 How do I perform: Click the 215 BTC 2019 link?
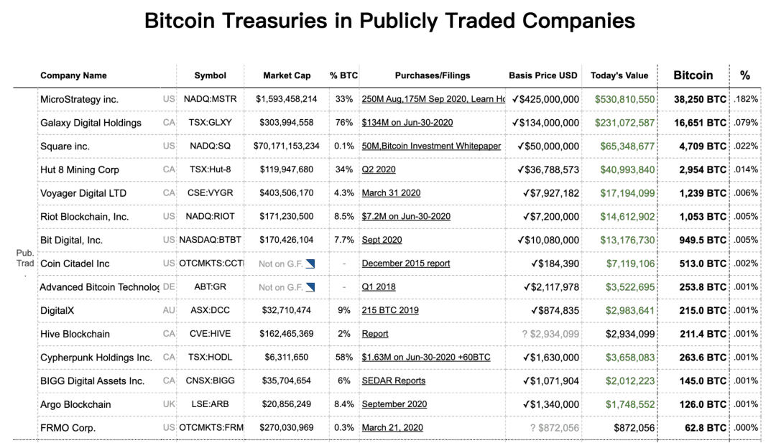390,310
